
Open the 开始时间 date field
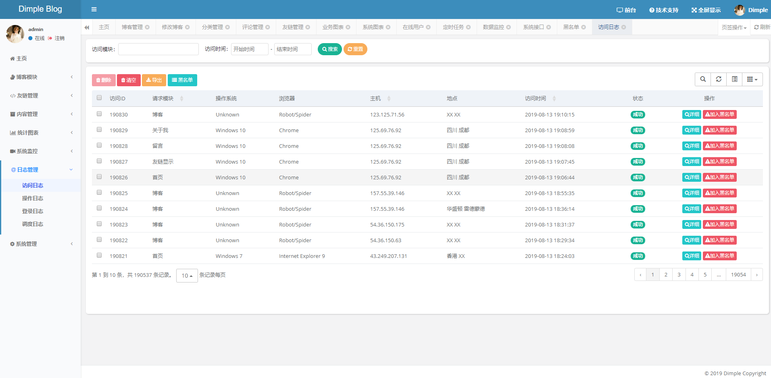pos(250,49)
